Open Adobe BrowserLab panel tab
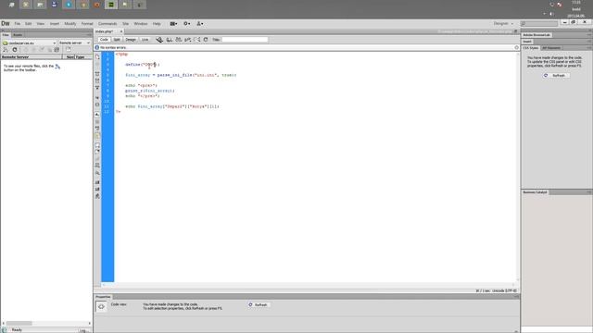 536,35
